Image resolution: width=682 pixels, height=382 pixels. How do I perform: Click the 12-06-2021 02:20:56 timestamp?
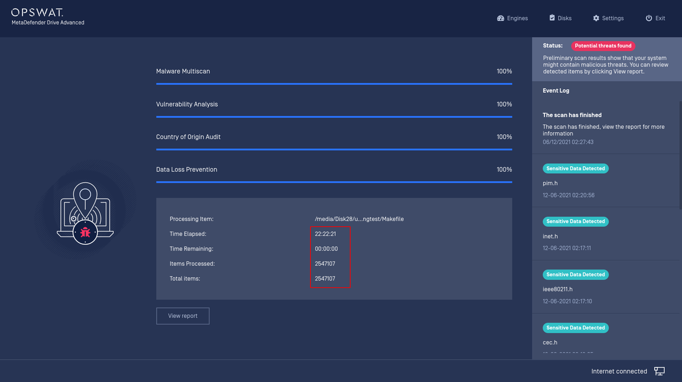click(569, 196)
